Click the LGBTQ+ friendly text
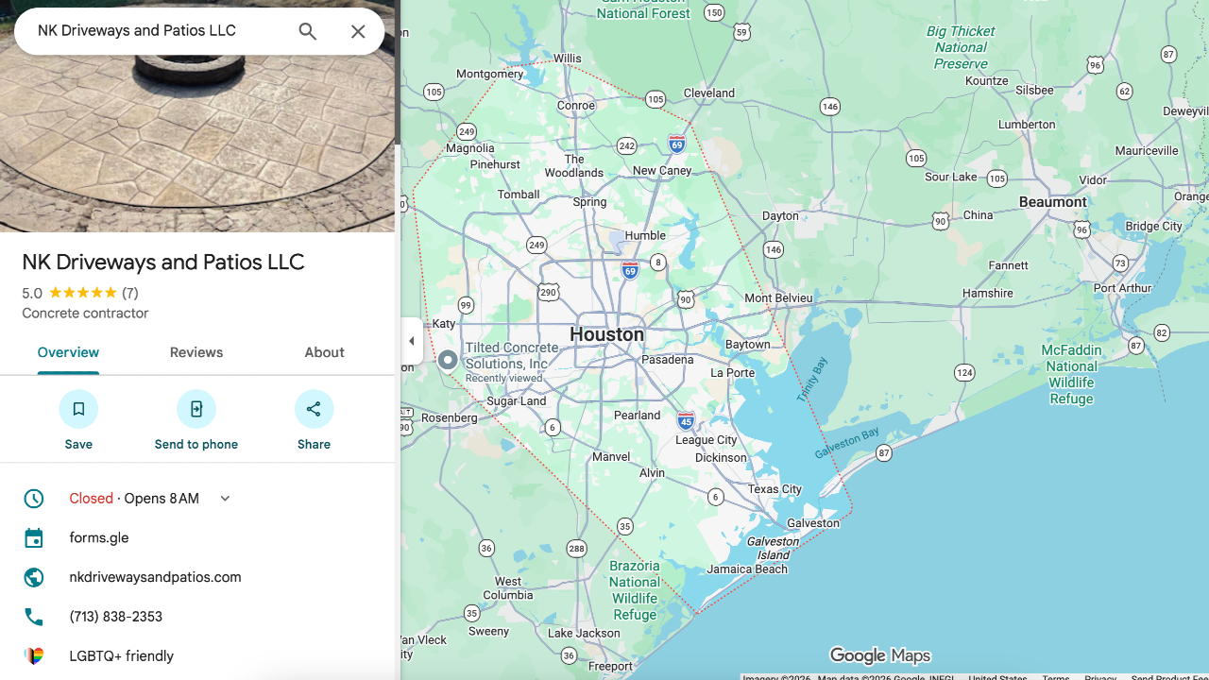Viewport: 1209px width, 680px height. point(122,656)
